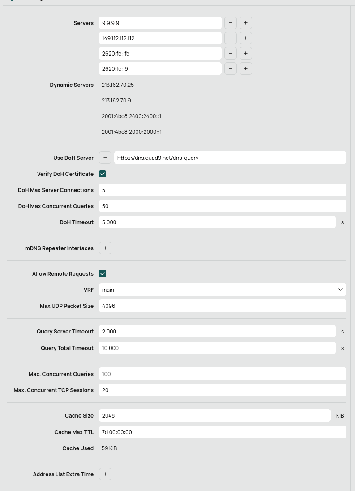Click the Cache Max TTL field

(x=222, y=432)
